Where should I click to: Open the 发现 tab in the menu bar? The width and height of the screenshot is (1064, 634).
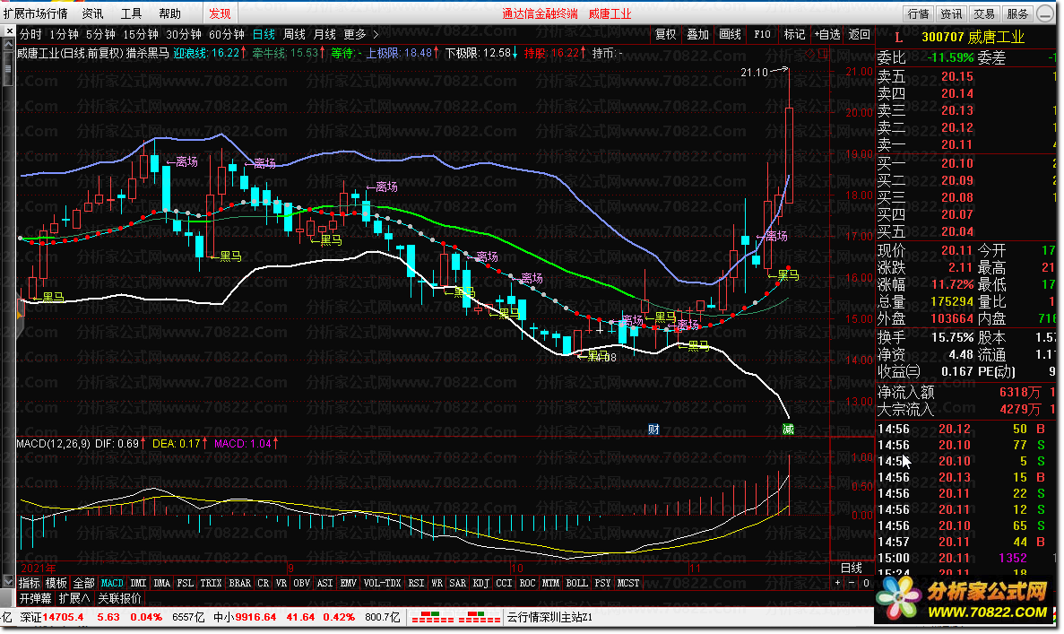(x=220, y=13)
